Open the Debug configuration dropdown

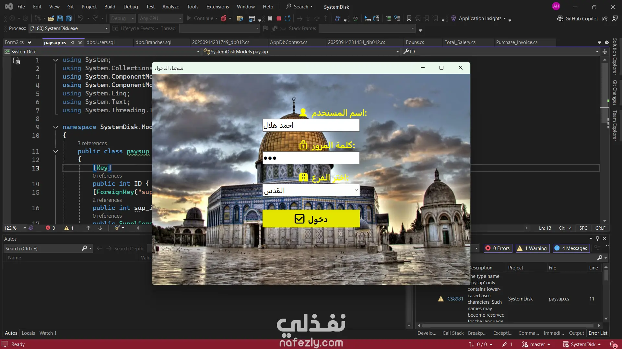point(122,18)
